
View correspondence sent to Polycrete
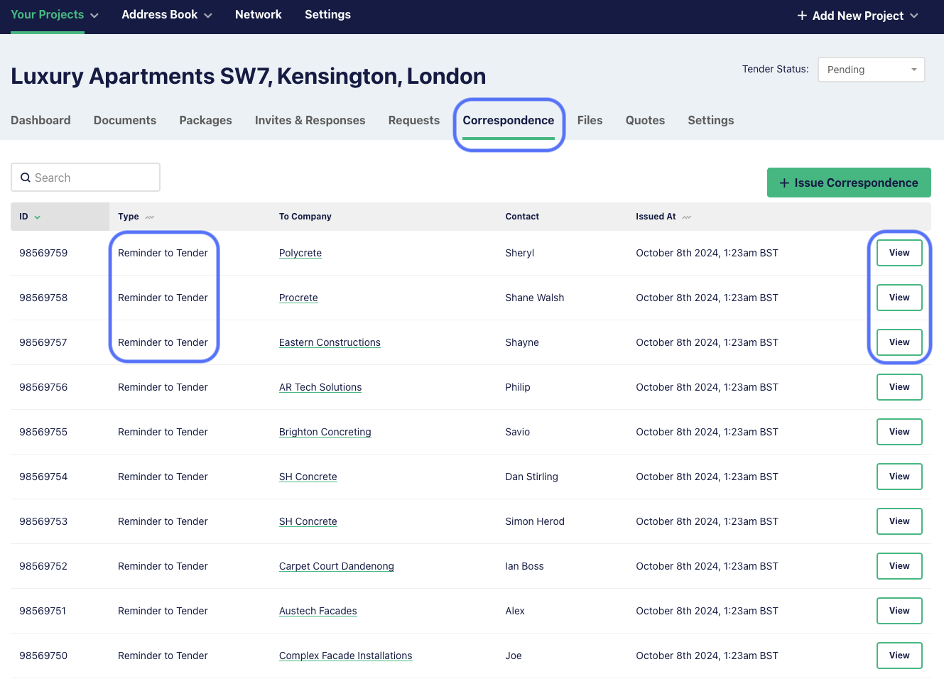point(899,253)
